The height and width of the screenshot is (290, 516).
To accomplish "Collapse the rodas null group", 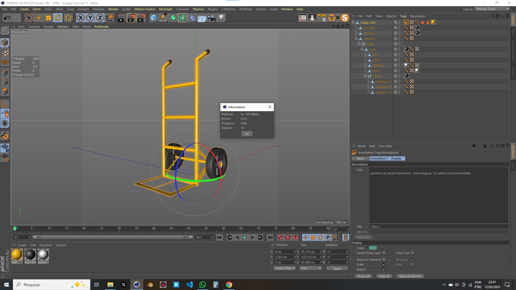I will 359,44.
